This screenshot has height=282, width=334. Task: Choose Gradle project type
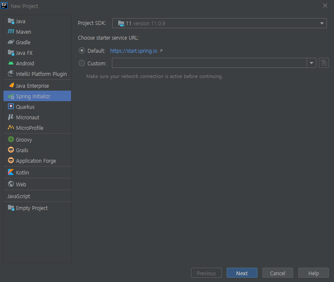37,42
